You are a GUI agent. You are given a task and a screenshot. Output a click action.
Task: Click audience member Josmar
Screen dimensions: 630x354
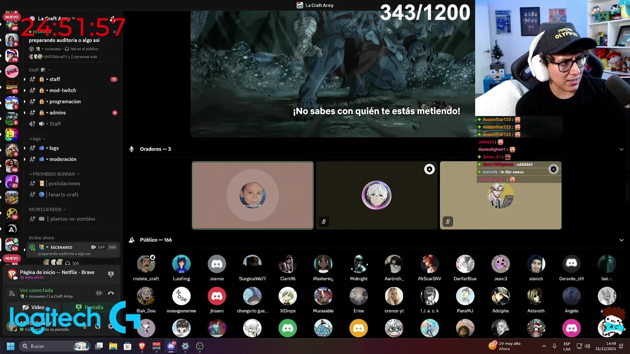click(217, 268)
